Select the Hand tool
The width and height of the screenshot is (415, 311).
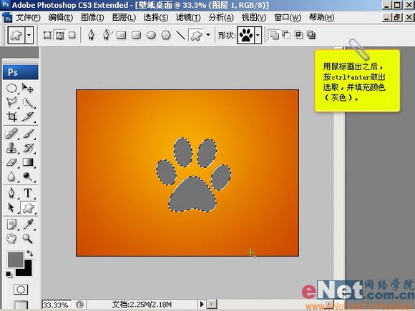pyautogui.click(x=11, y=239)
